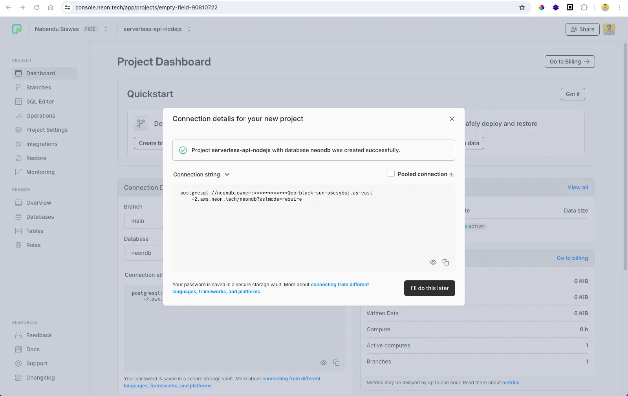Click the Changelog icon
Image resolution: width=628 pixels, height=396 pixels.
pos(18,378)
